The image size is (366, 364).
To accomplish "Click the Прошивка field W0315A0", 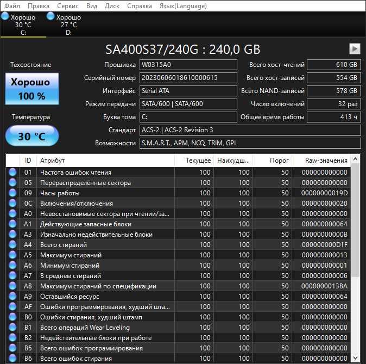I will pos(188,65).
